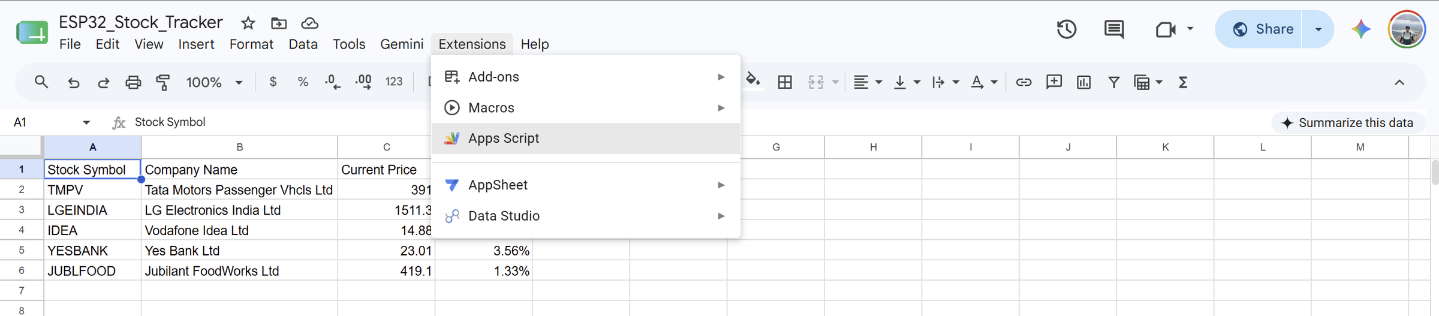Click the insert chart icon

click(x=1083, y=82)
